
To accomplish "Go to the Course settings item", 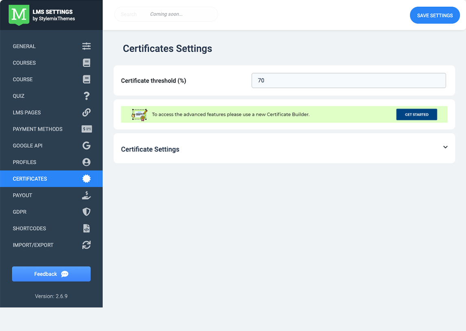I will 23,80.
